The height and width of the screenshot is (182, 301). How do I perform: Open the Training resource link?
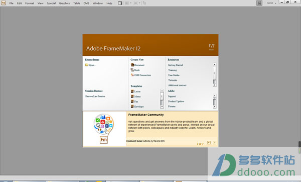click(173, 70)
